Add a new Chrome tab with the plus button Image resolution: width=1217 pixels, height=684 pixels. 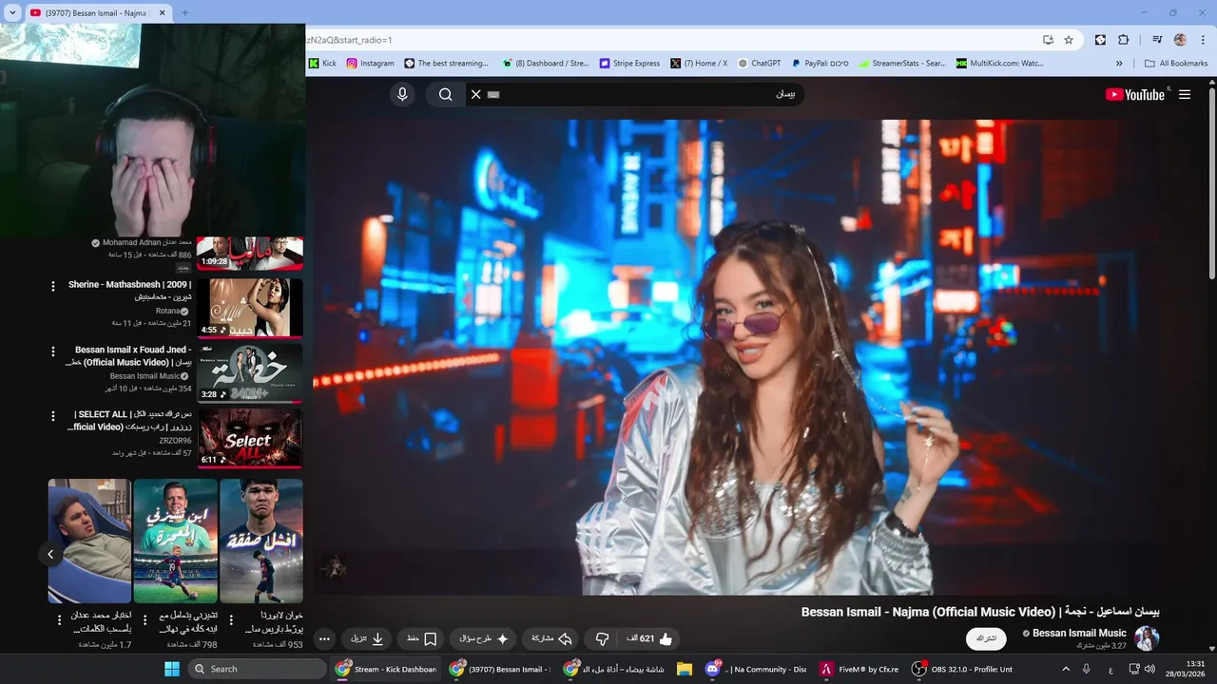(184, 12)
